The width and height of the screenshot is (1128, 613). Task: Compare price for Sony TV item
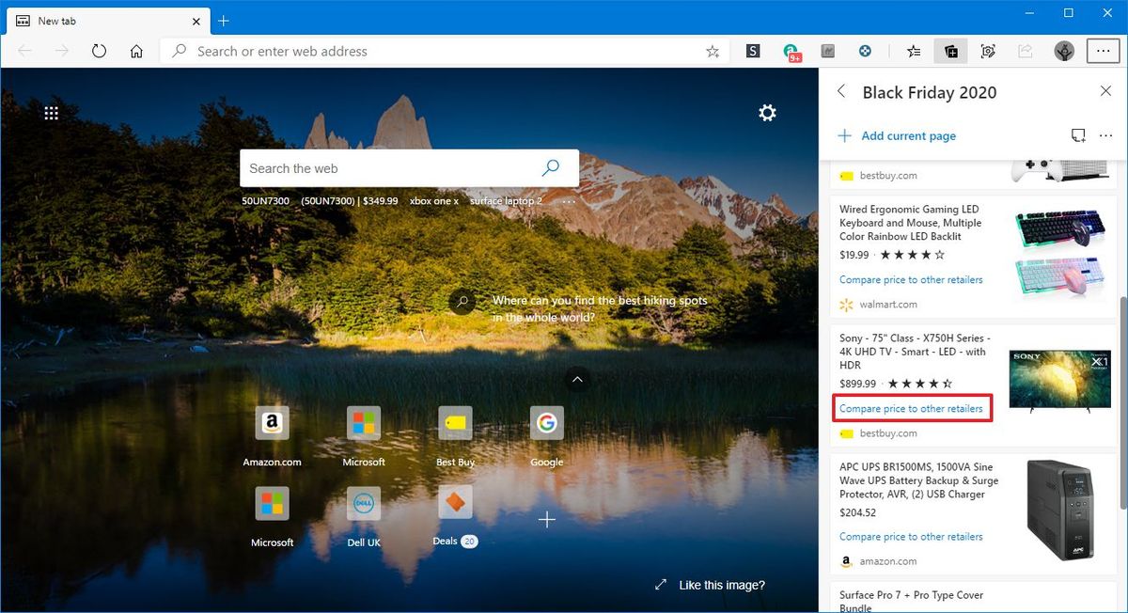pyautogui.click(x=911, y=409)
